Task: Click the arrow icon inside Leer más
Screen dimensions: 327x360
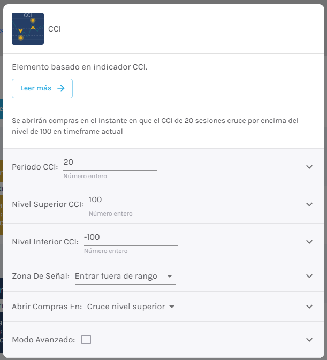Action: tap(61, 88)
